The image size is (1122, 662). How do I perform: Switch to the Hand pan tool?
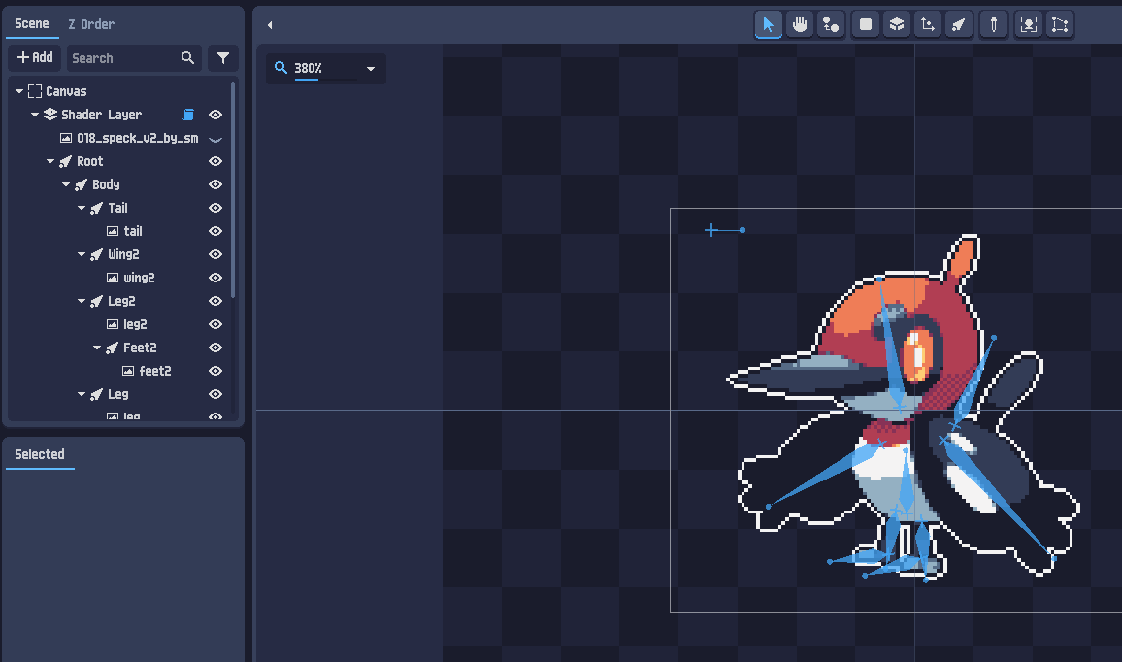point(800,24)
